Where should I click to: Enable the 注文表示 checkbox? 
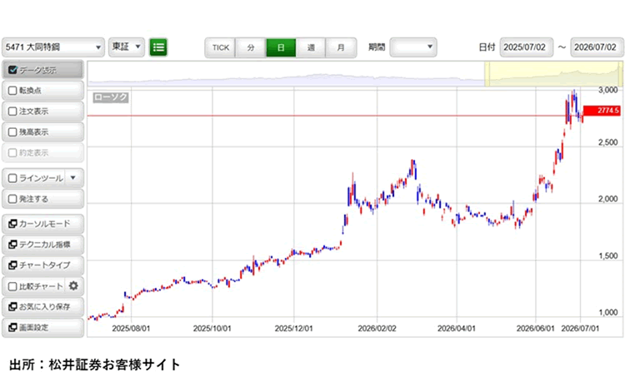pyautogui.click(x=12, y=112)
